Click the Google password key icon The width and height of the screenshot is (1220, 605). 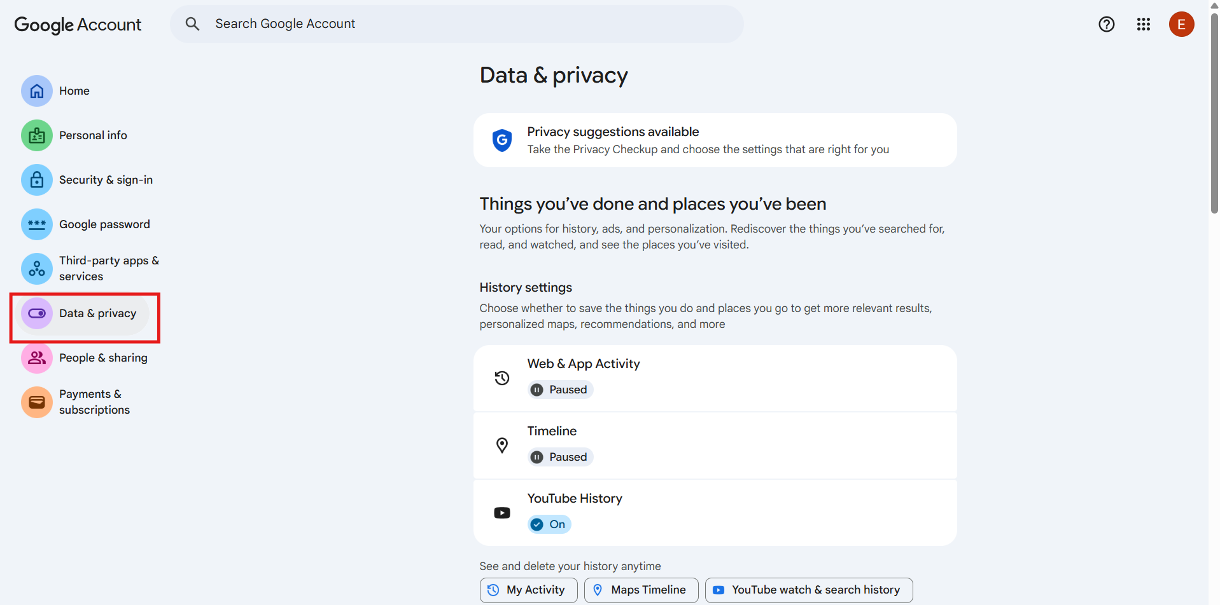36,224
